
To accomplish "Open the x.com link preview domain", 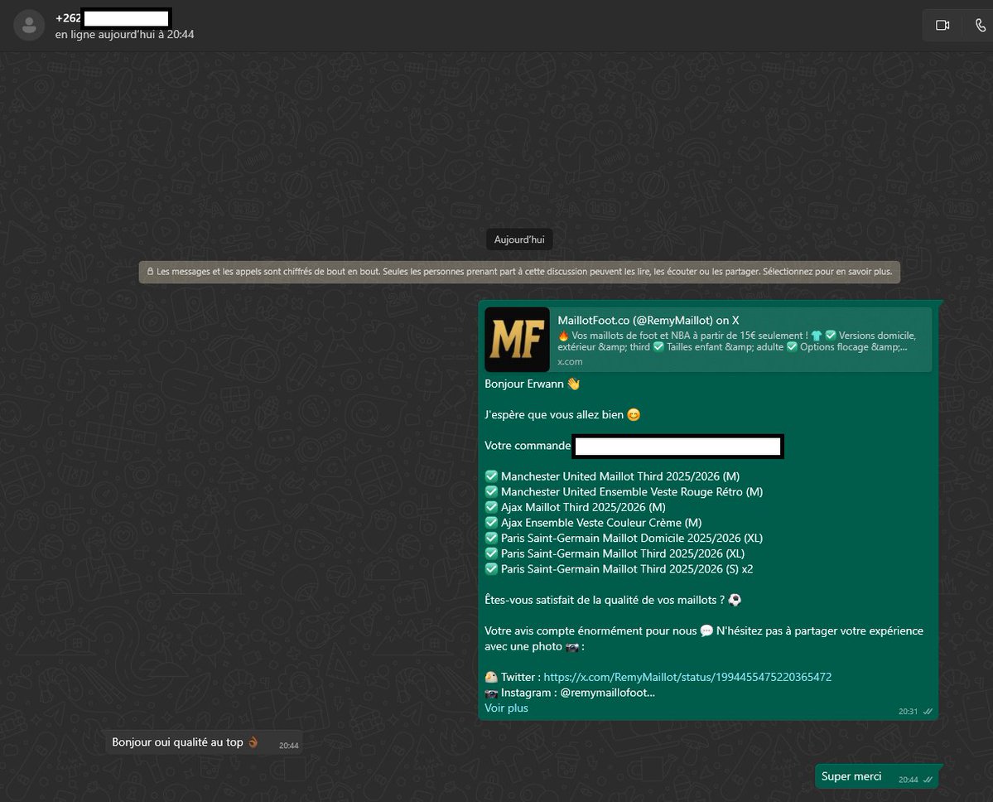I will pos(570,362).
